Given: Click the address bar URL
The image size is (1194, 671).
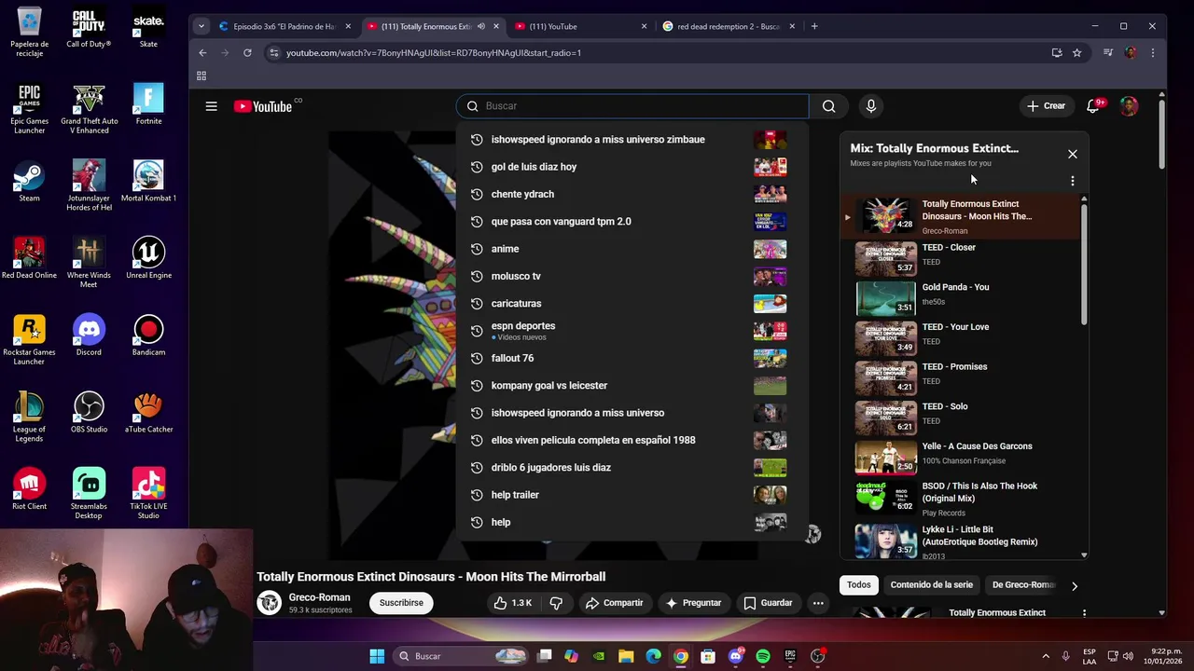Looking at the screenshot, I should pos(434,53).
